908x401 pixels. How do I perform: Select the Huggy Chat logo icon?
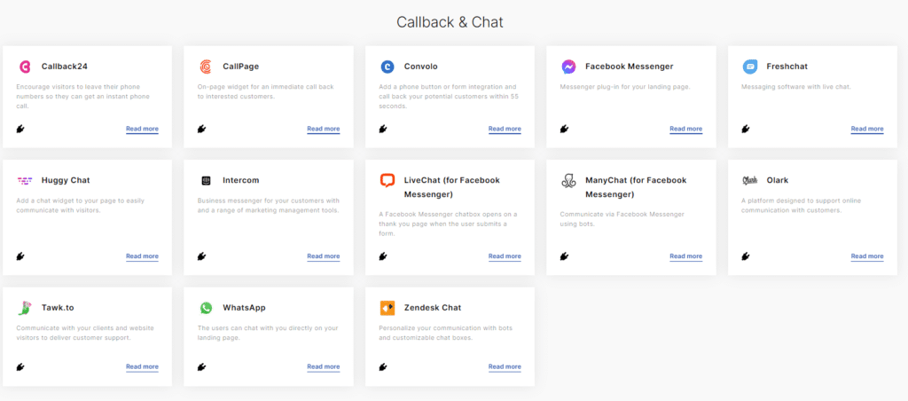point(24,181)
